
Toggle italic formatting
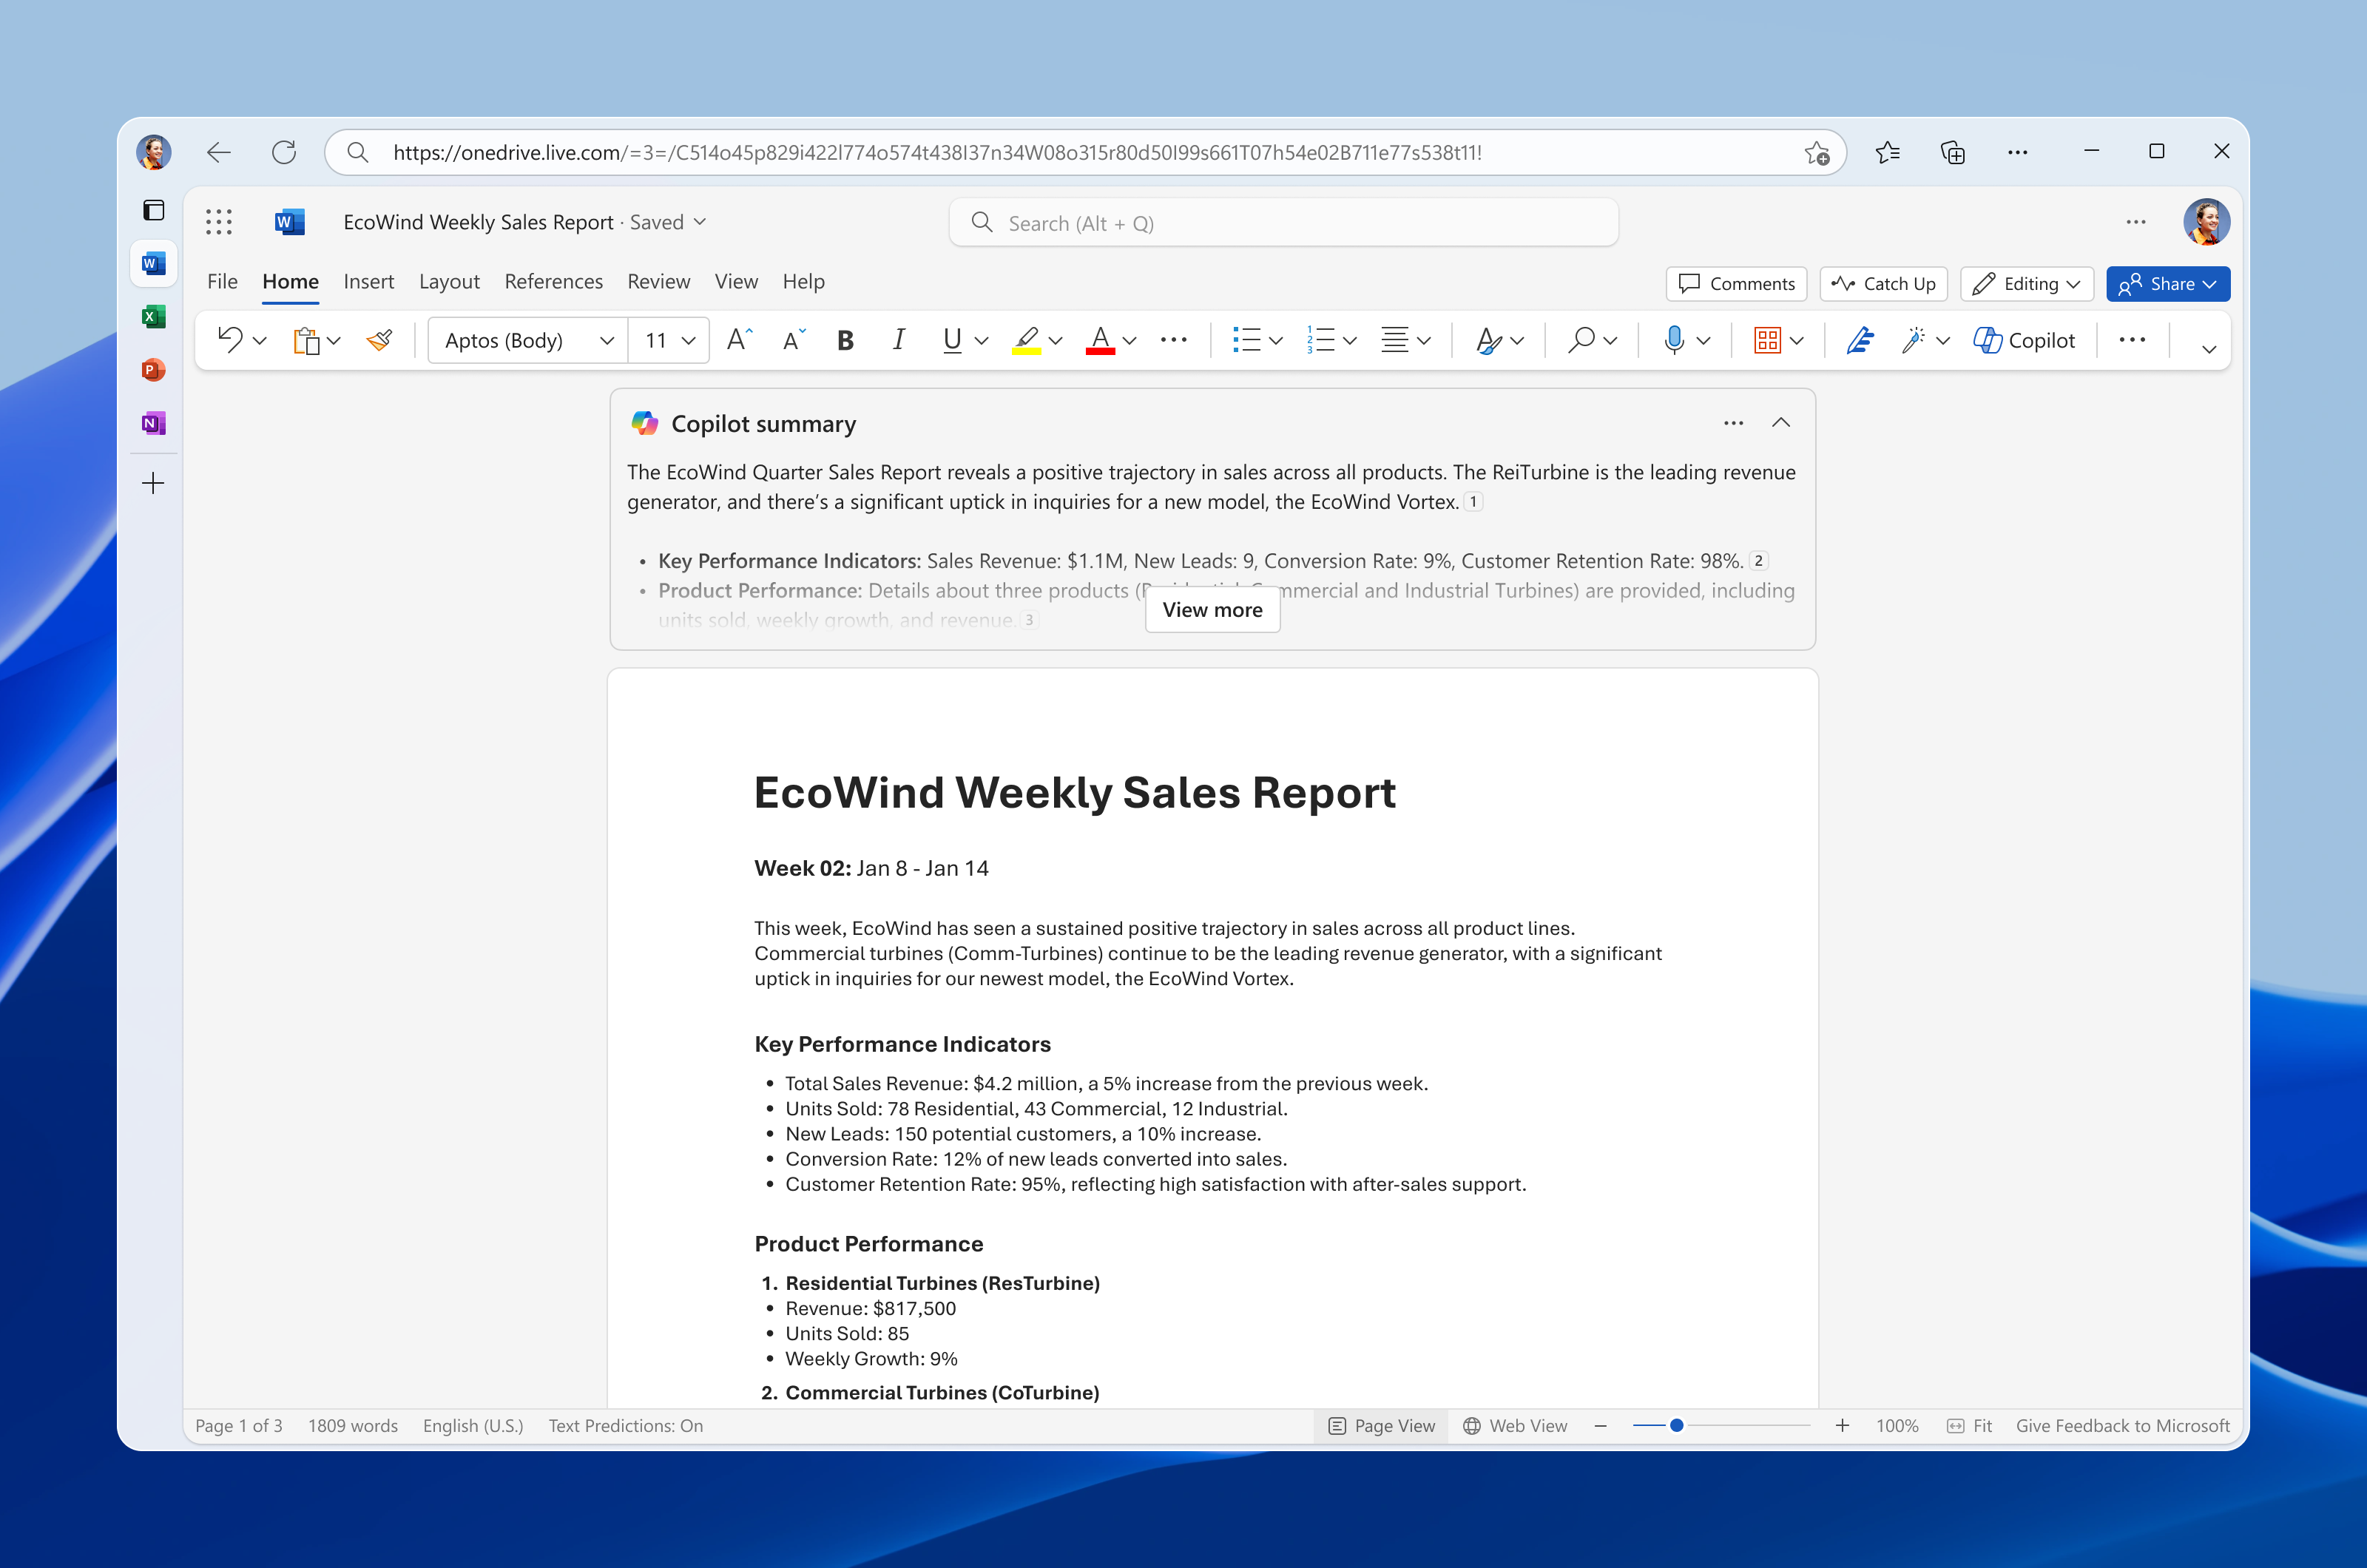(x=898, y=340)
